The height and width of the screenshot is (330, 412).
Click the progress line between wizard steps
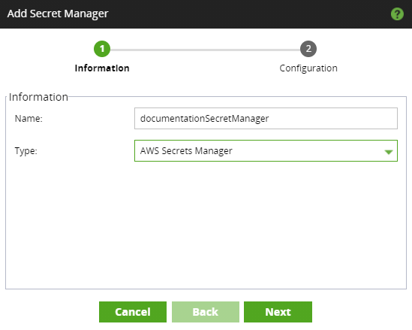pyautogui.click(x=205, y=50)
